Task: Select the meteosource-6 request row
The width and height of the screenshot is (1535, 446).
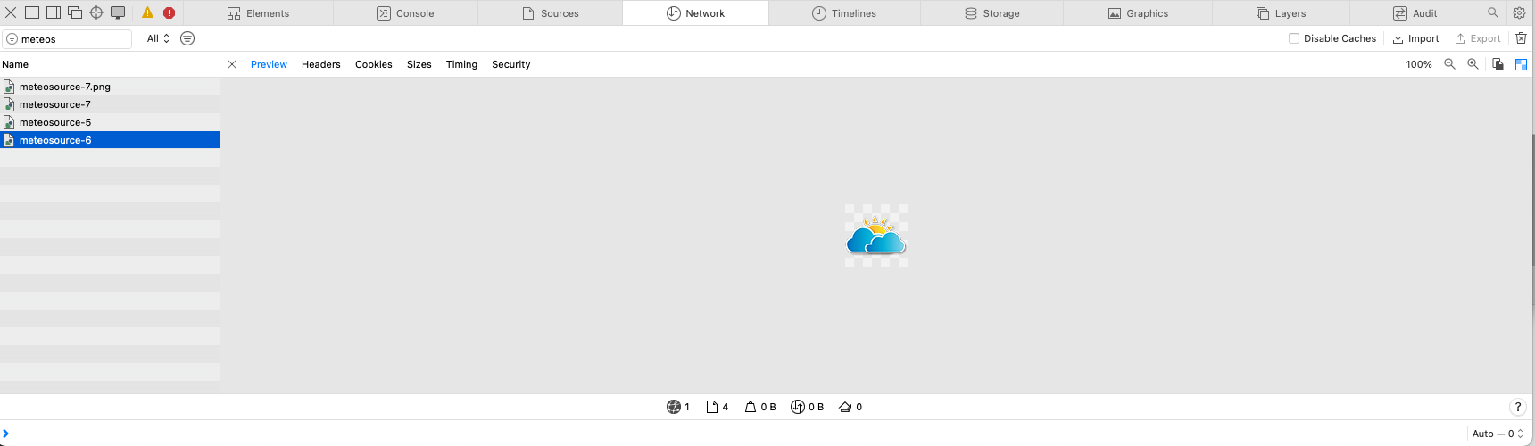Action: click(110, 140)
